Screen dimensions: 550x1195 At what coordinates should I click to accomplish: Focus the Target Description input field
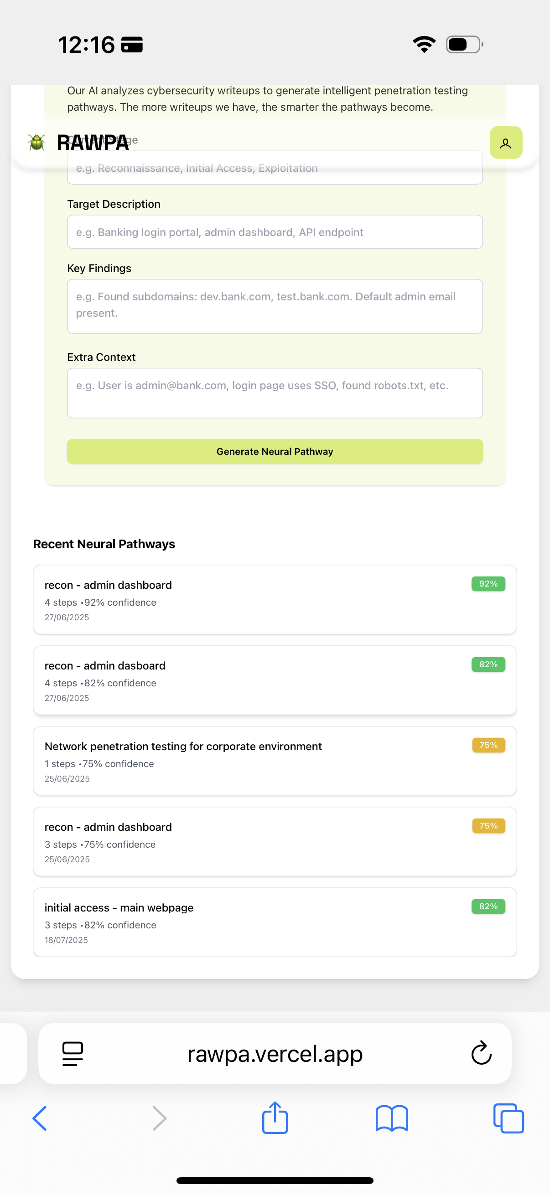coord(275,232)
